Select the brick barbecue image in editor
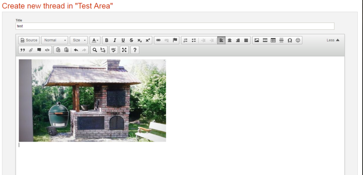 pos(92,101)
